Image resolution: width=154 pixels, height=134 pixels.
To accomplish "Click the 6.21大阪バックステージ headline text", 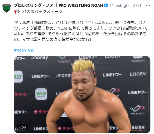I will pyautogui.click(x=41, y=12).
